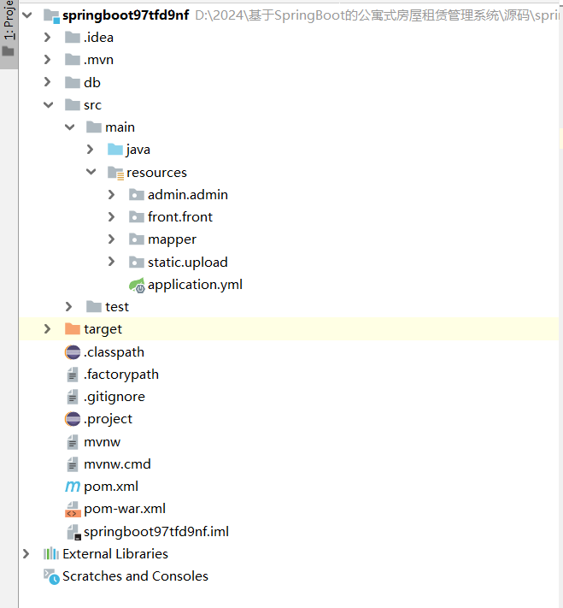Viewport: 563px width, 608px height.
Task: Click the Maven icon next to pom.xml
Action: (x=73, y=487)
